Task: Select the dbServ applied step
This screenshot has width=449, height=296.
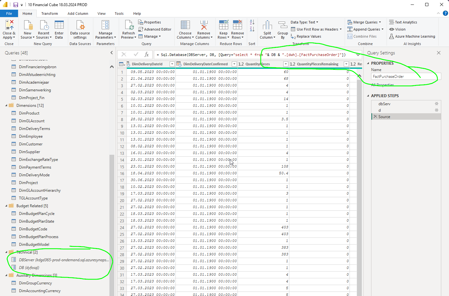Action: tap(406, 104)
